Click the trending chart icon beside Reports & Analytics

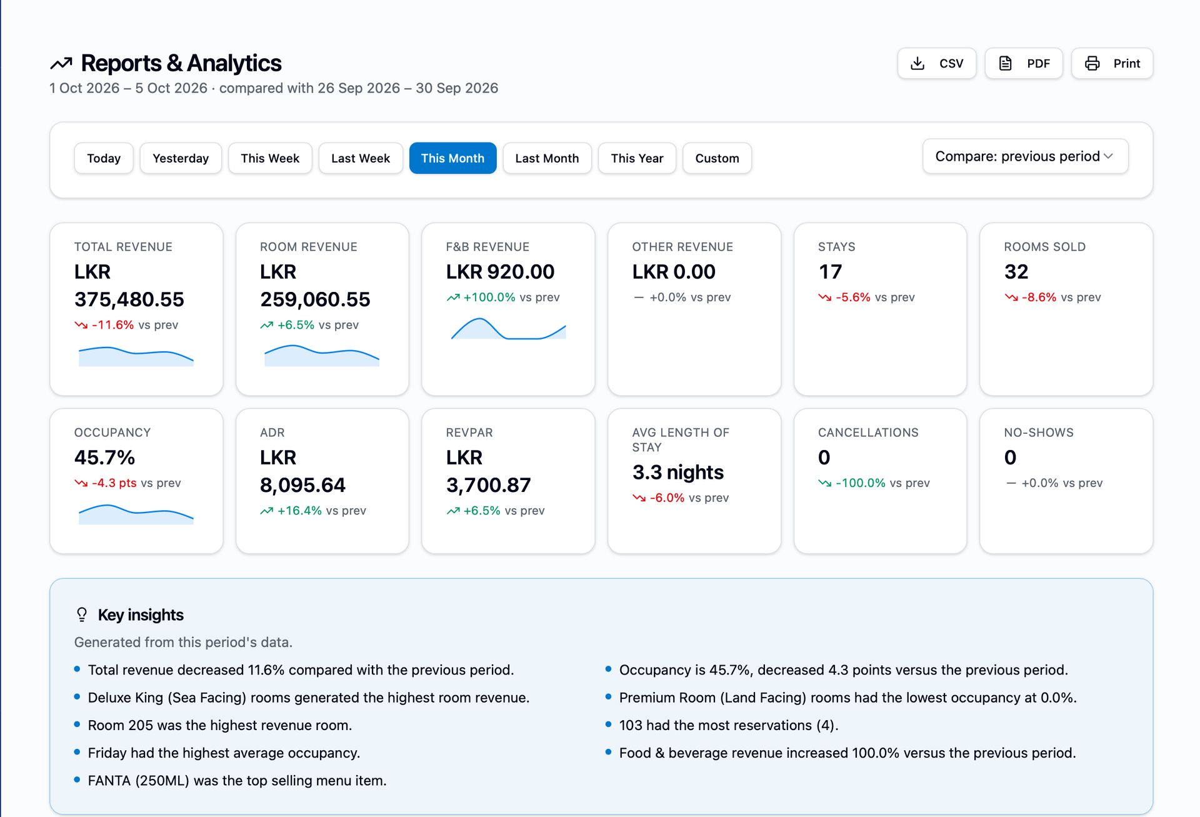(x=61, y=63)
